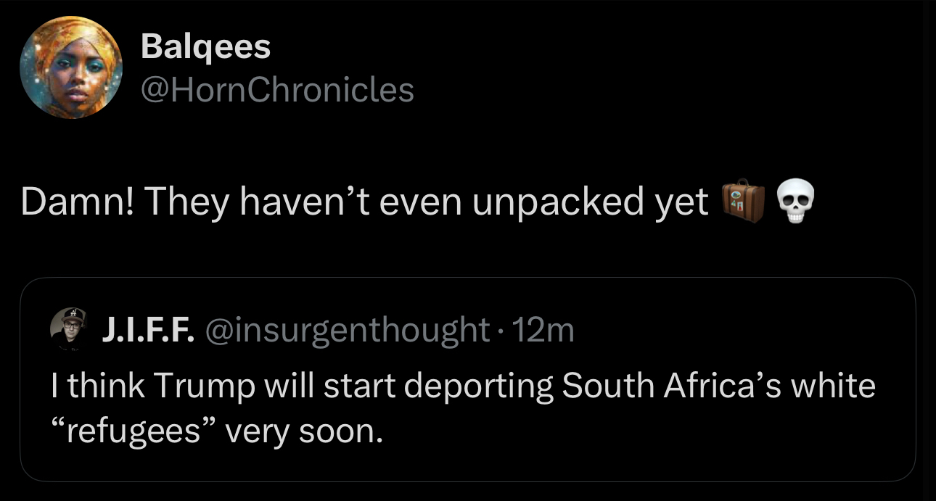936x501 pixels.
Task: Open the @HornChronicles handle
Action: (278, 91)
